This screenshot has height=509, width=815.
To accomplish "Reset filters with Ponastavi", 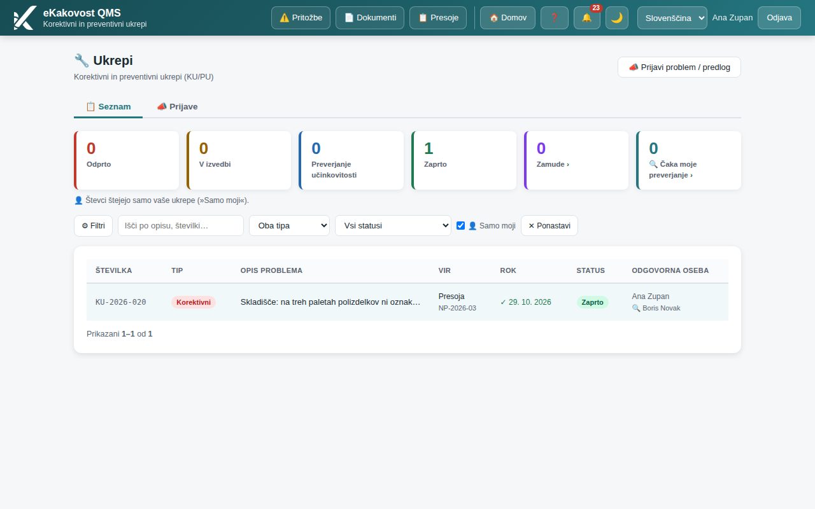I will [549, 225].
